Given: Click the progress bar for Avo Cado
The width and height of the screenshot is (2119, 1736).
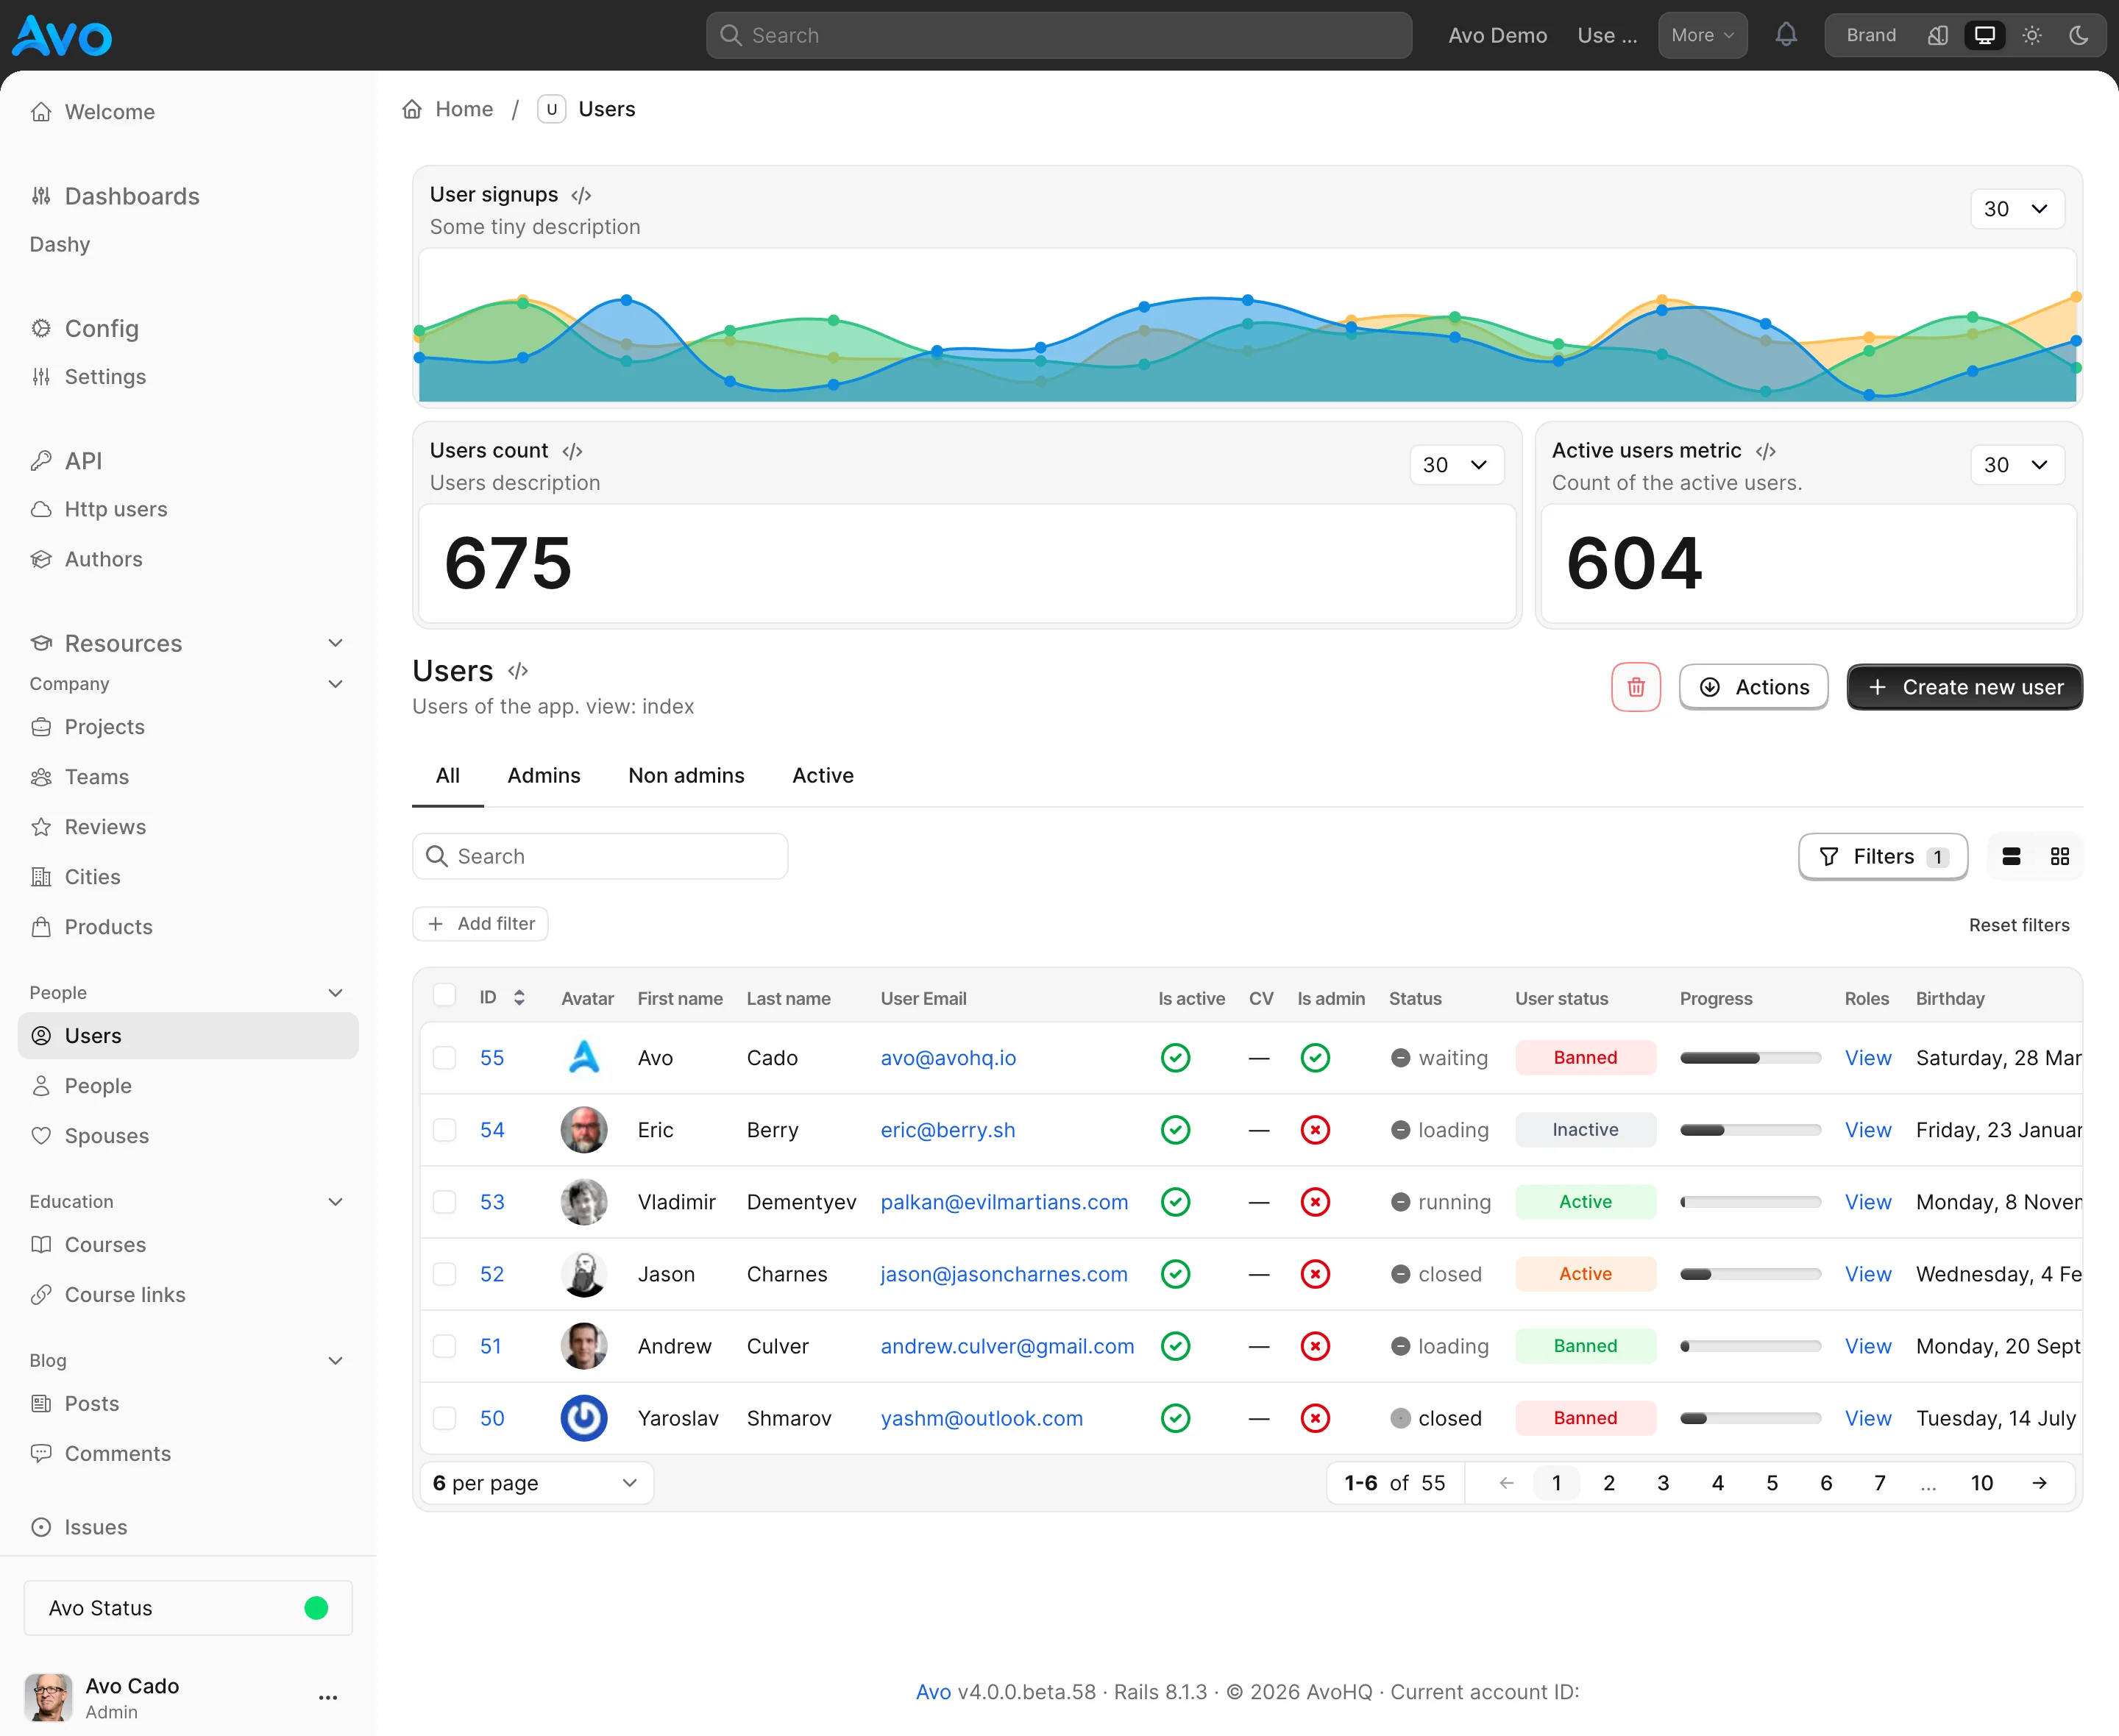Looking at the screenshot, I should tap(1750, 1058).
